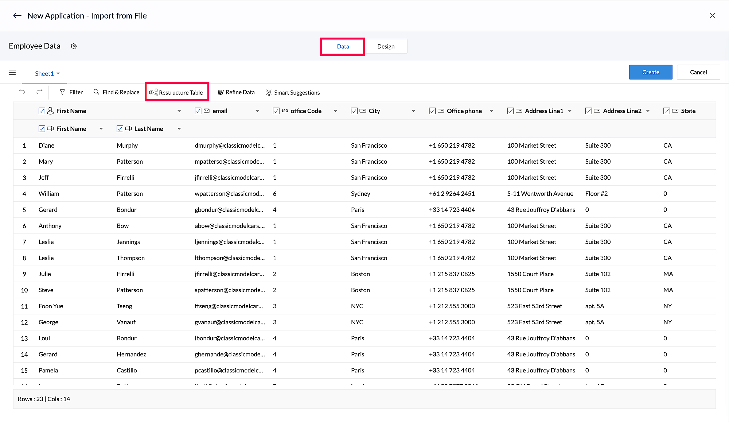This screenshot has width=729, height=422.
Task: Open Find & Replace
Action: click(117, 92)
